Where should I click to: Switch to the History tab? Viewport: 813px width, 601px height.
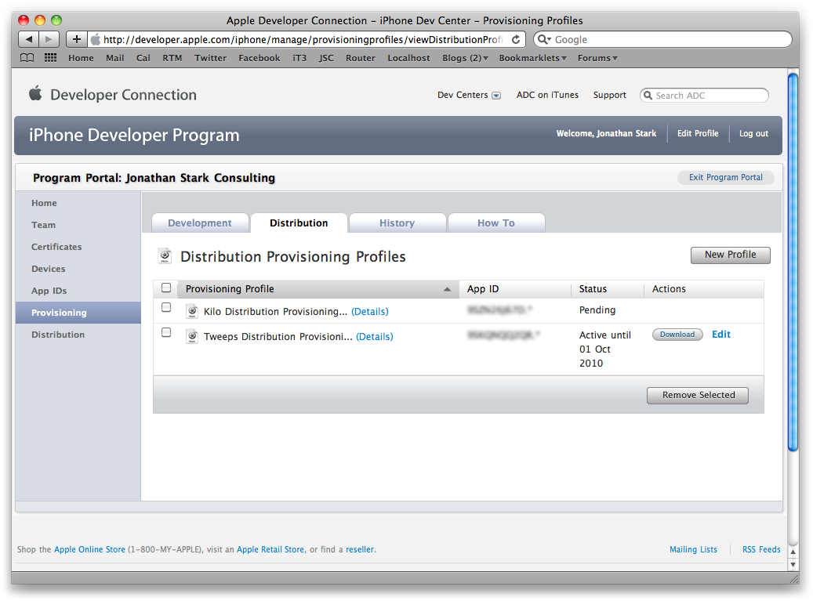[x=397, y=223]
